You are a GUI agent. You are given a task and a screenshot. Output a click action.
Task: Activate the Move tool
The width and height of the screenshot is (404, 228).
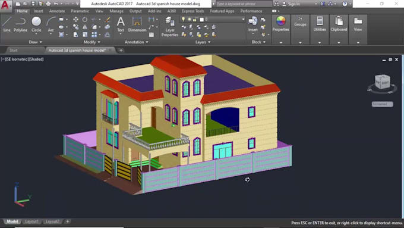pos(76,20)
